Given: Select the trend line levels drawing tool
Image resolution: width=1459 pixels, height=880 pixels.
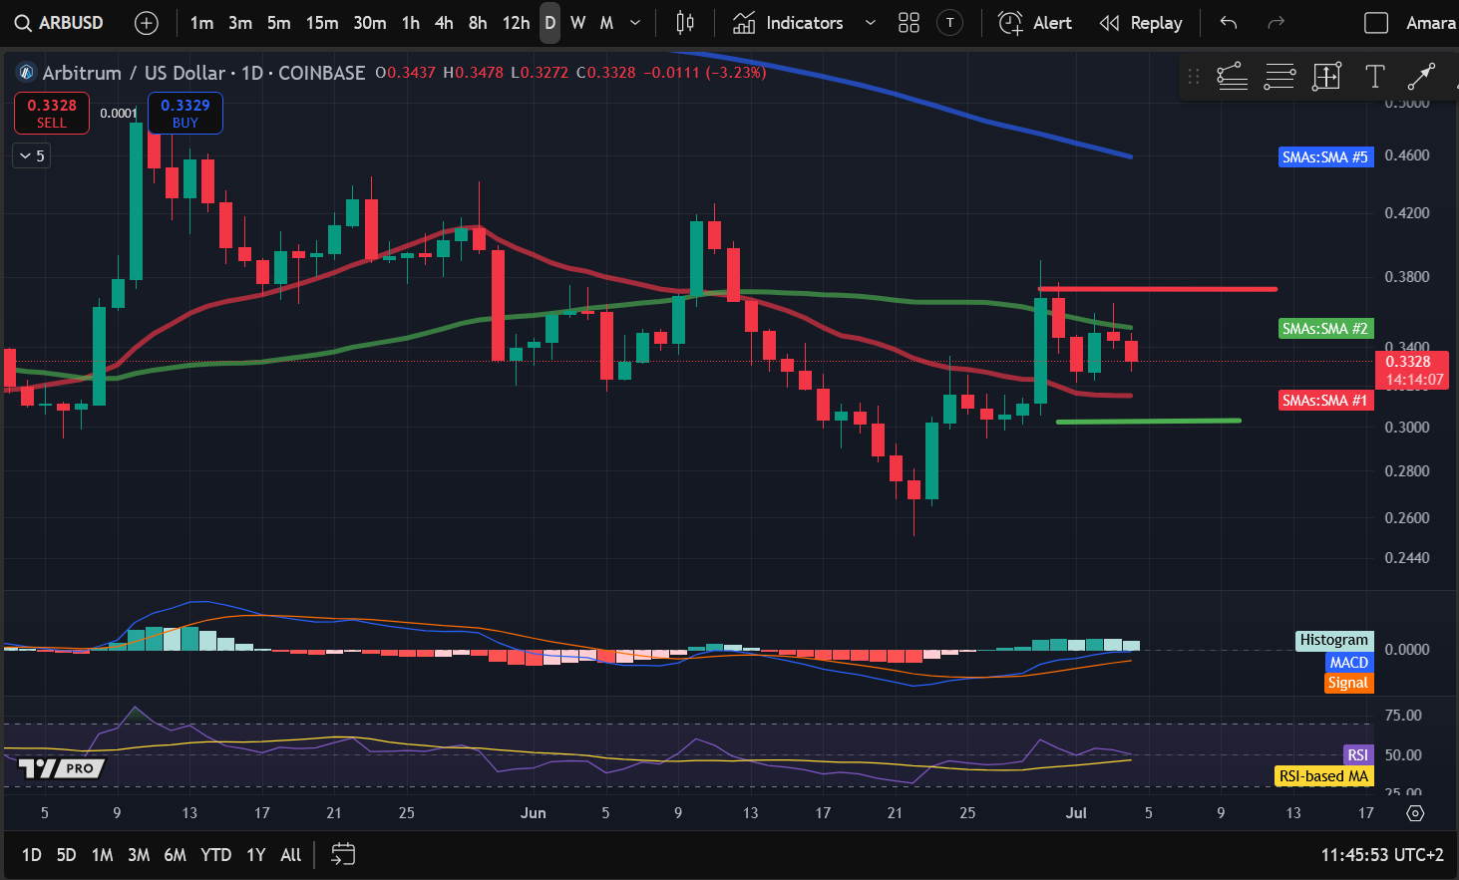Looking at the screenshot, I should (1233, 76).
